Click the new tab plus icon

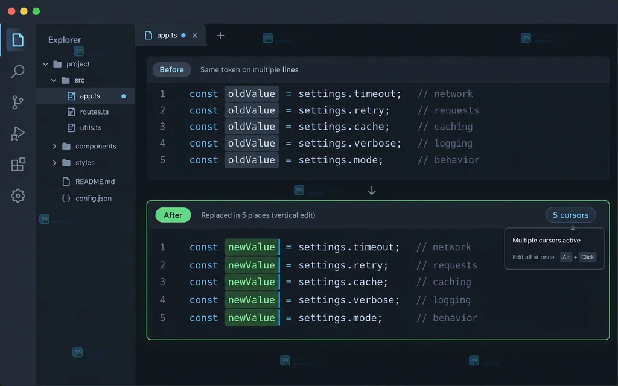click(x=220, y=36)
